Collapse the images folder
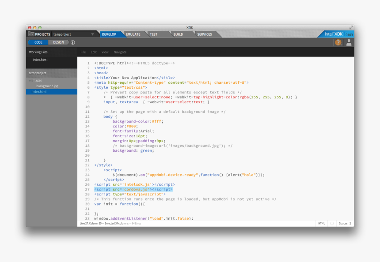380x262 pixels. tap(30, 81)
